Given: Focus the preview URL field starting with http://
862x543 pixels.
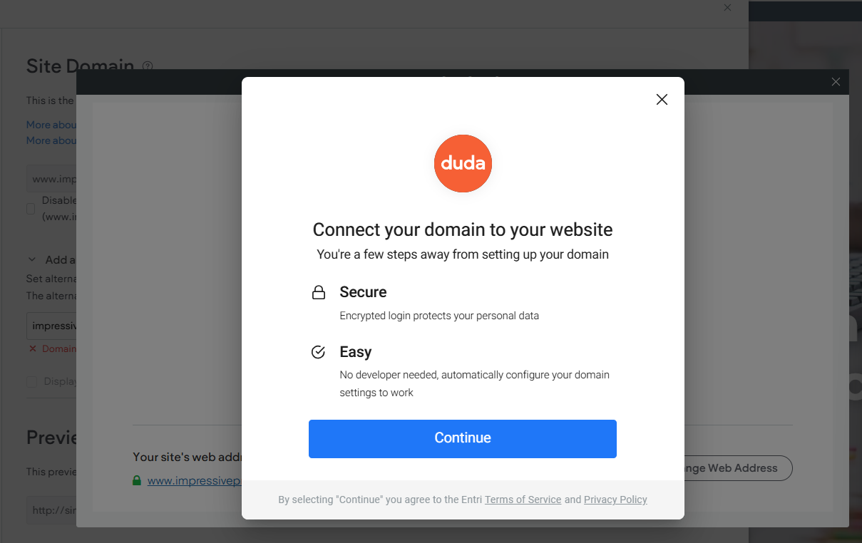Looking at the screenshot, I should click(x=51, y=510).
